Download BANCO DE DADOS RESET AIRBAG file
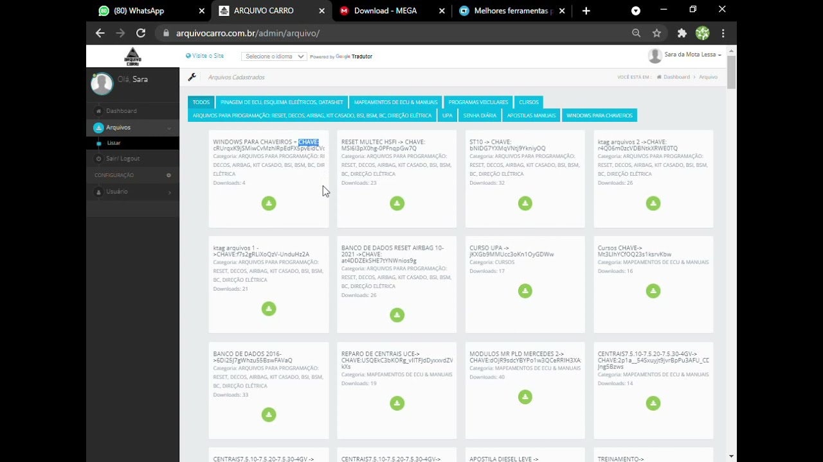The image size is (823, 462). click(x=397, y=315)
